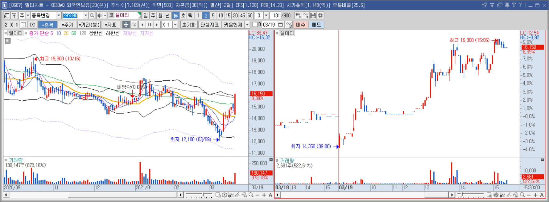Click the 매수 buy button

300,25
